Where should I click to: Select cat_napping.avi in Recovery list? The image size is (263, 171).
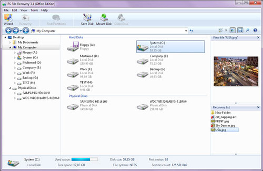(x=224, y=117)
